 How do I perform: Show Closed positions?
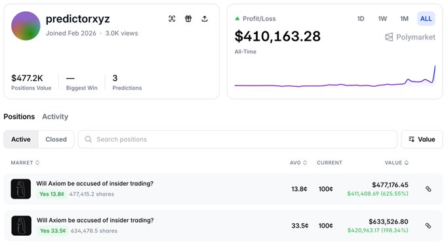coord(56,139)
